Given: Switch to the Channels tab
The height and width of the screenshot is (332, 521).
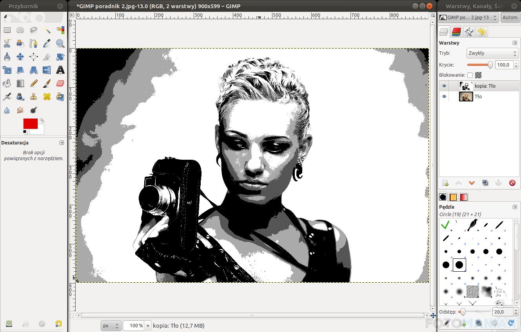Looking at the screenshot, I should coord(456,32).
